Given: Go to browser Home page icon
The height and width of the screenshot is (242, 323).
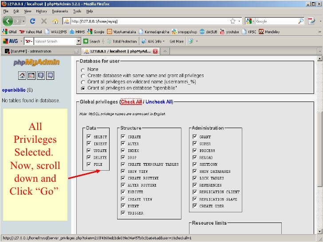Looking at the screenshot, I should [55, 21].
